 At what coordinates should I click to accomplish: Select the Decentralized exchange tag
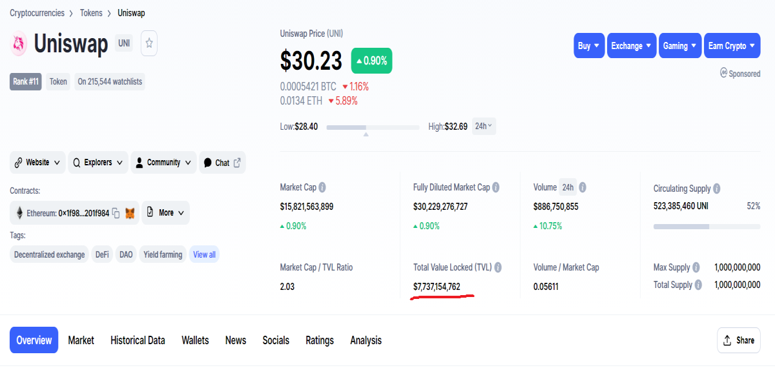click(x=49, y=254)
